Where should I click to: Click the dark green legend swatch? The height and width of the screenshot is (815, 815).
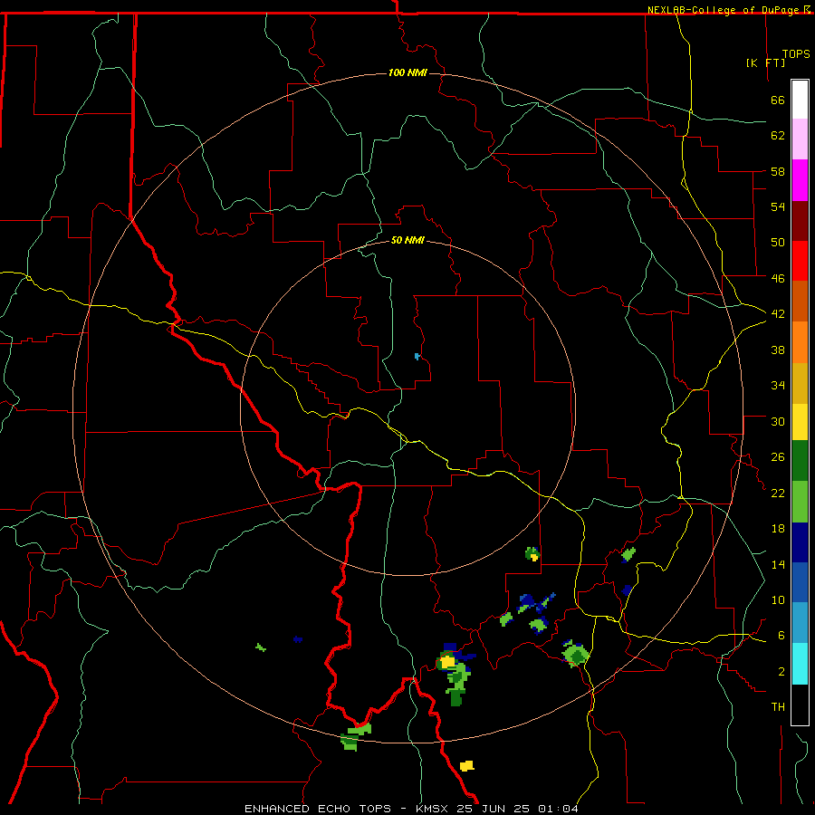tap(800, 461)
